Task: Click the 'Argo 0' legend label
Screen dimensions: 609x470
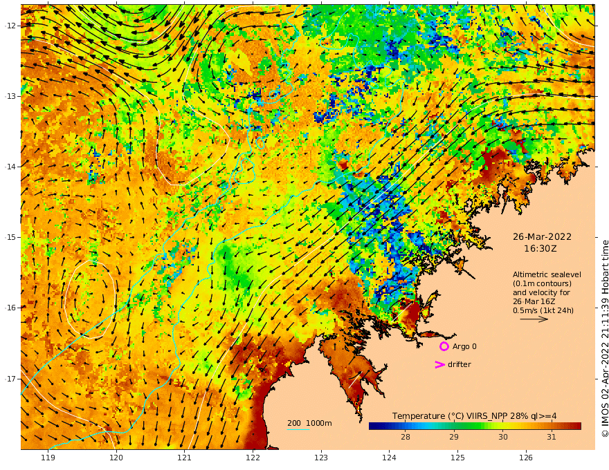Action: pyautogui.click(x=464, y=346)
